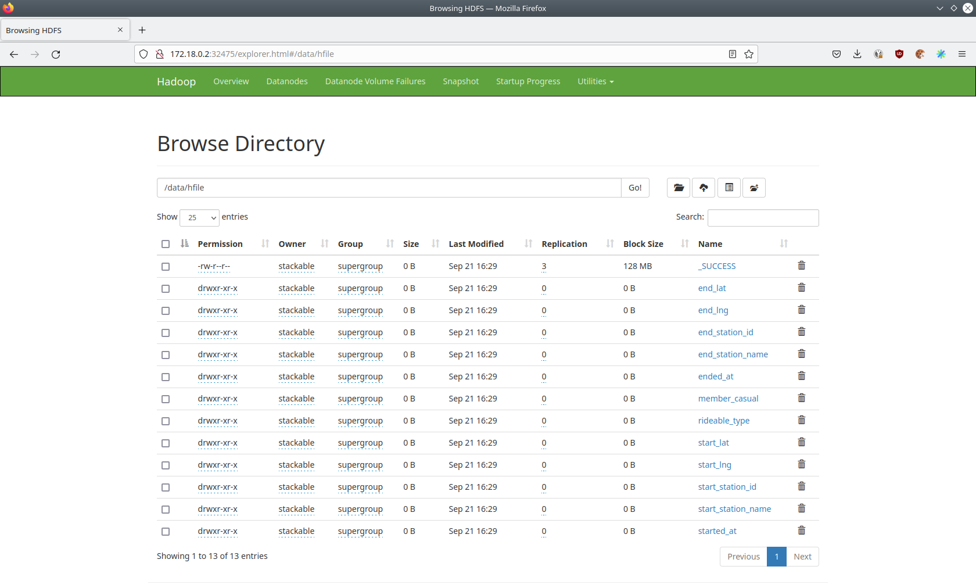Viewport: 976px width, 588px height.
Task: Click the sort icon on the Size column
Action: (x=435, y=243)
